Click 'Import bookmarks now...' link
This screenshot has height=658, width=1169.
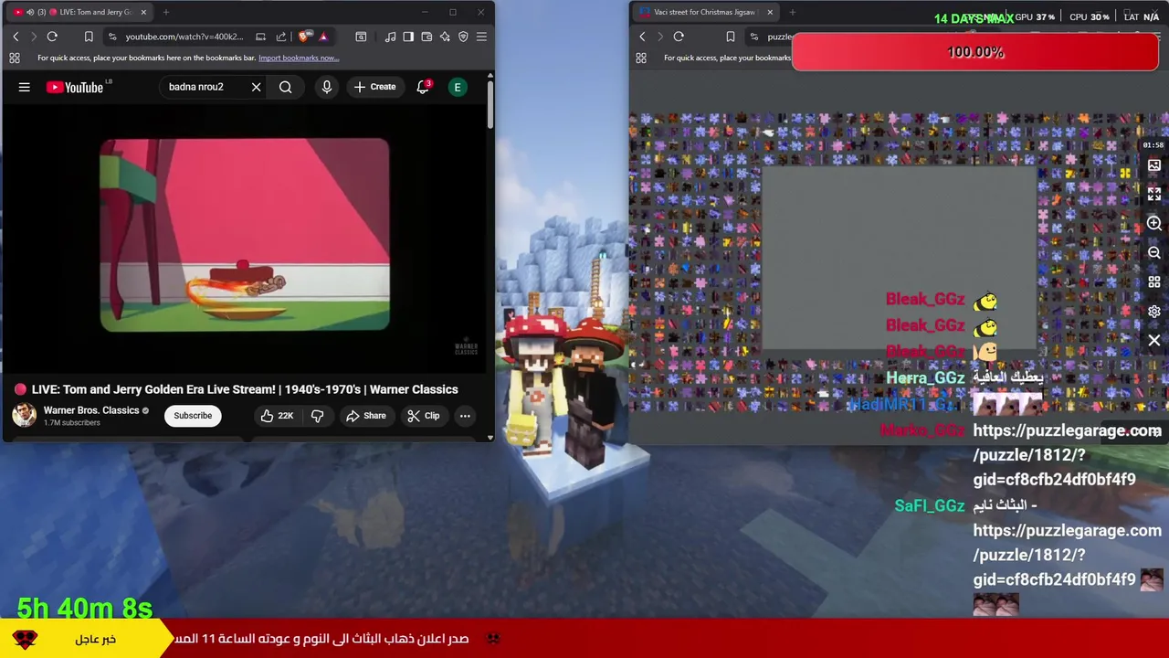click(x=299, y=58)
